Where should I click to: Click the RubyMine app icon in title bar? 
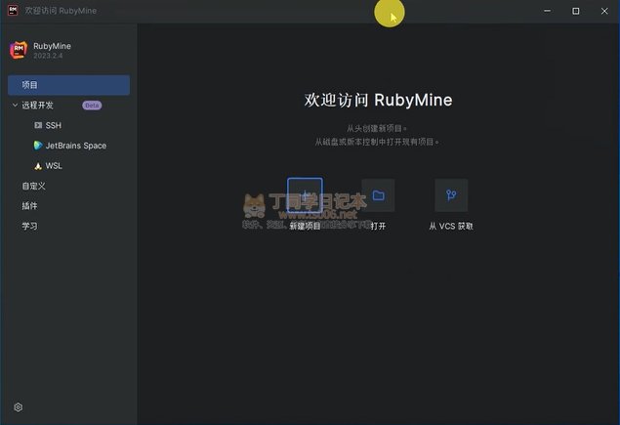pos(13,11)
